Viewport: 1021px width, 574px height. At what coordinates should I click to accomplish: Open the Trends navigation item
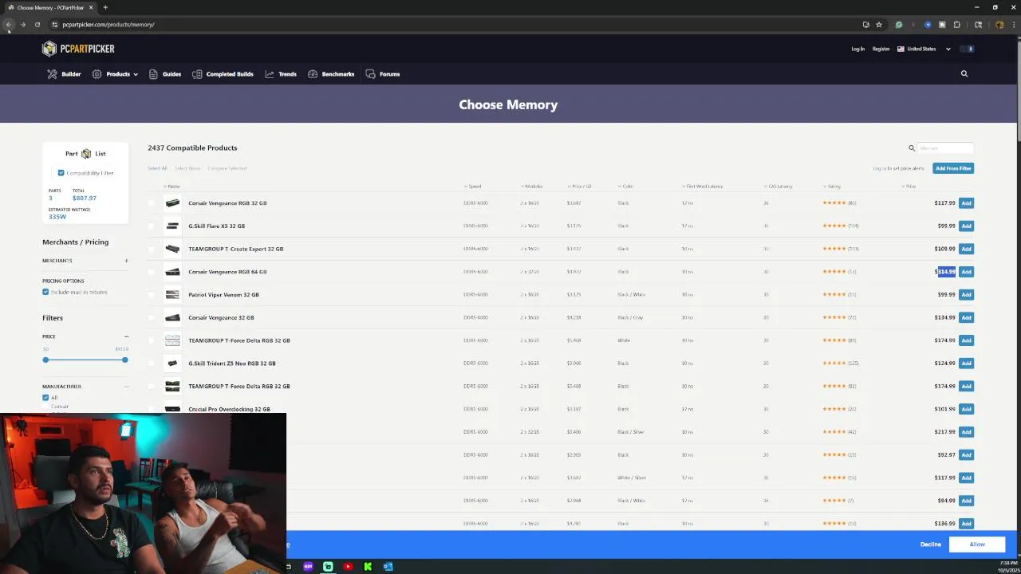click(287, 74)
